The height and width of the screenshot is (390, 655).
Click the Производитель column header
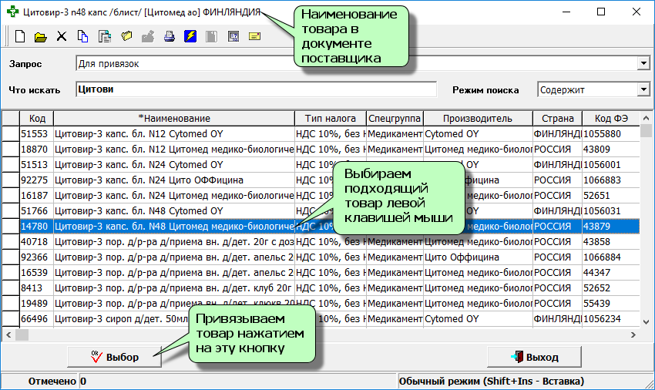click(x=477, y=118)
